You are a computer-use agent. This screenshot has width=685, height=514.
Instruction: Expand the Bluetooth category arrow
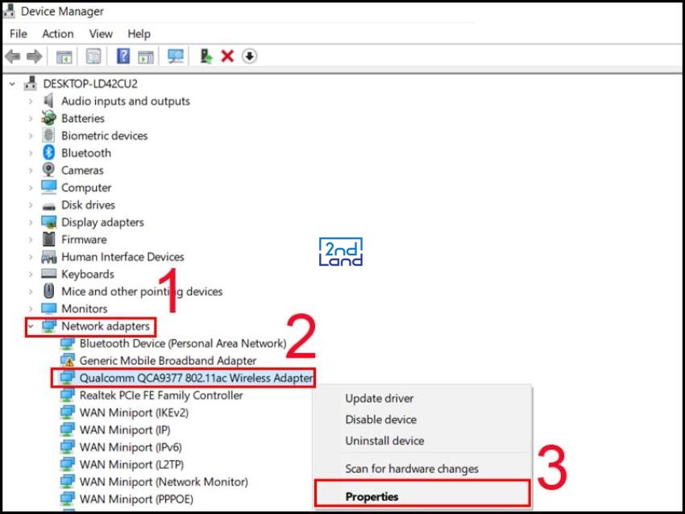[x=30, y=153]
